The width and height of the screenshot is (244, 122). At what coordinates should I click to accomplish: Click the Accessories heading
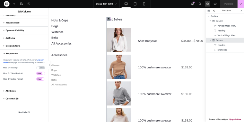59,55
